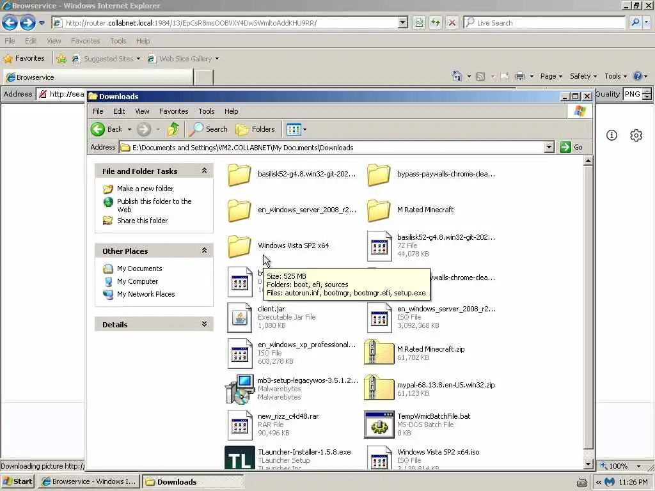Adjust the PNG quality stepper
This screenshot has height=491, width=655.
point(647,94)
